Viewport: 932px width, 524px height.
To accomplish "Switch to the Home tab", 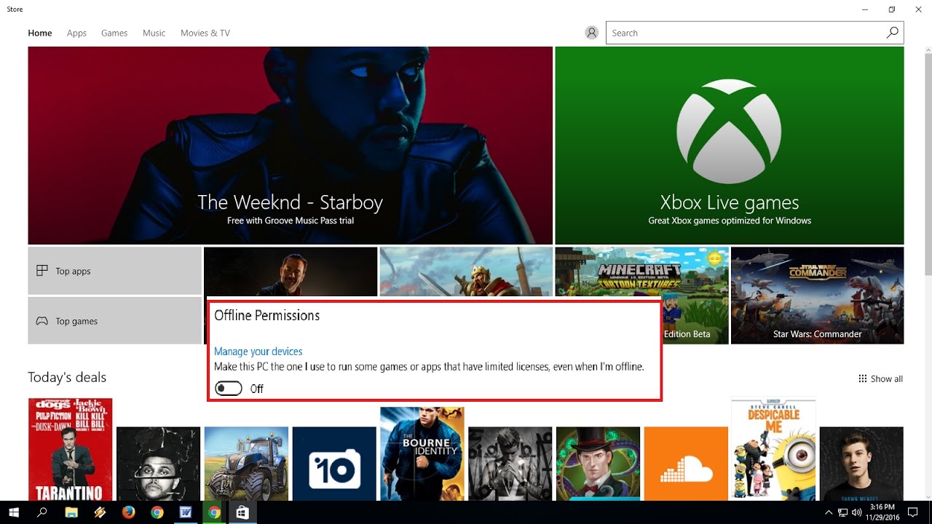I will [x=40, y=33].
